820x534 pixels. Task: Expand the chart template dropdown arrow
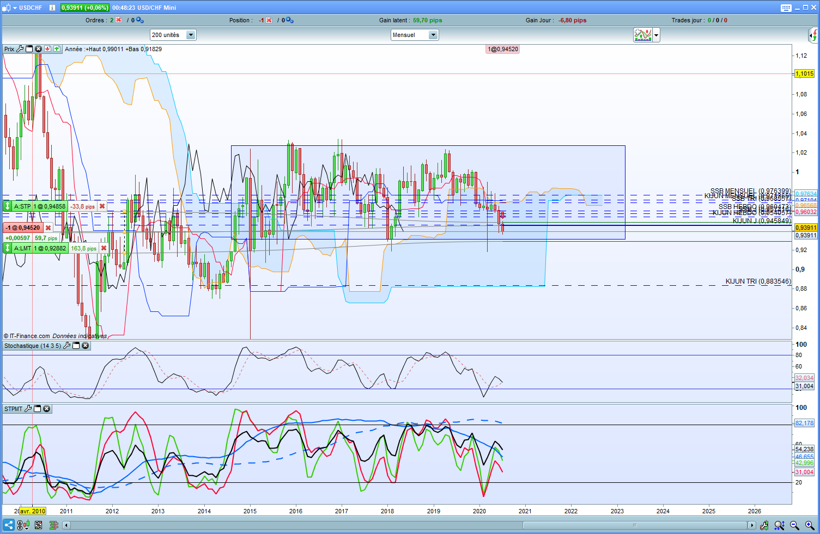tap(657, 35)
